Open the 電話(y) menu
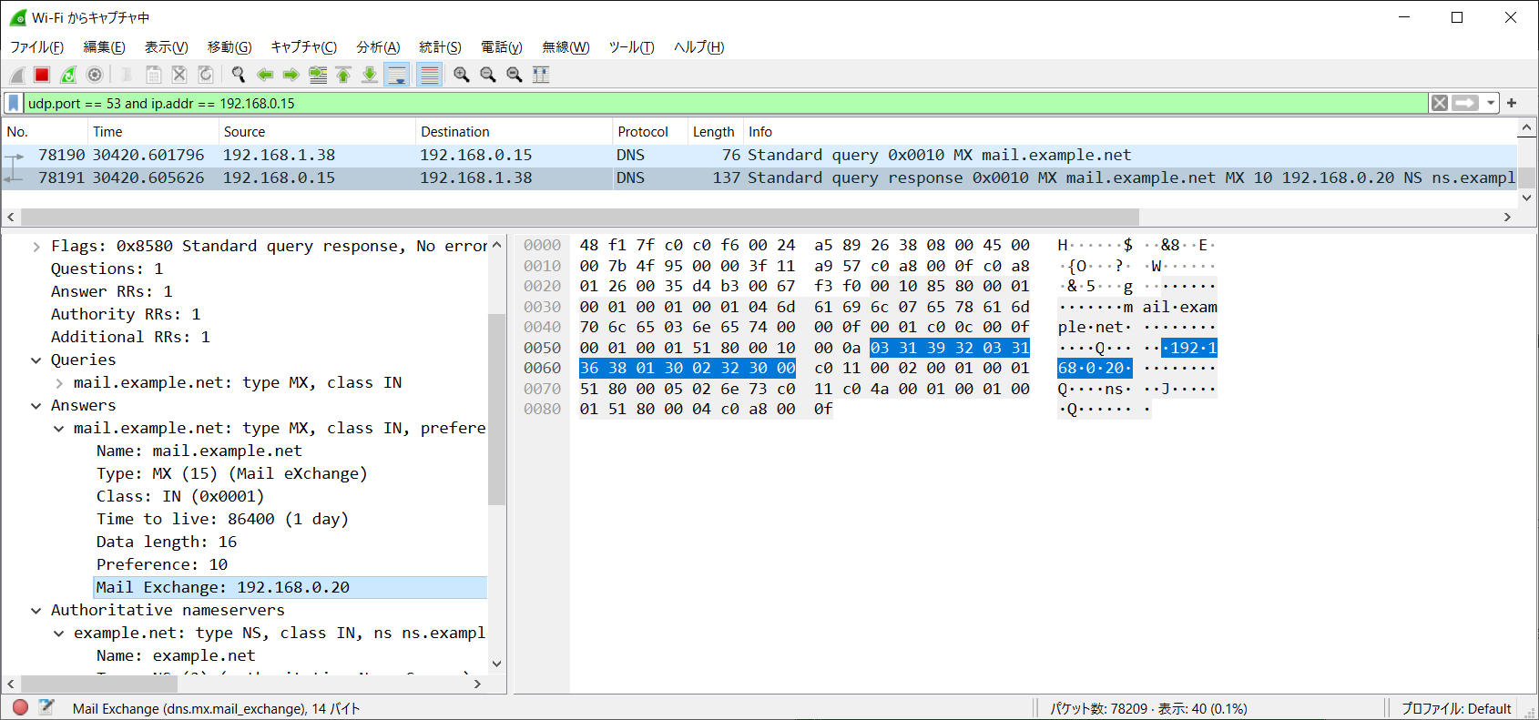 [502, 47]
